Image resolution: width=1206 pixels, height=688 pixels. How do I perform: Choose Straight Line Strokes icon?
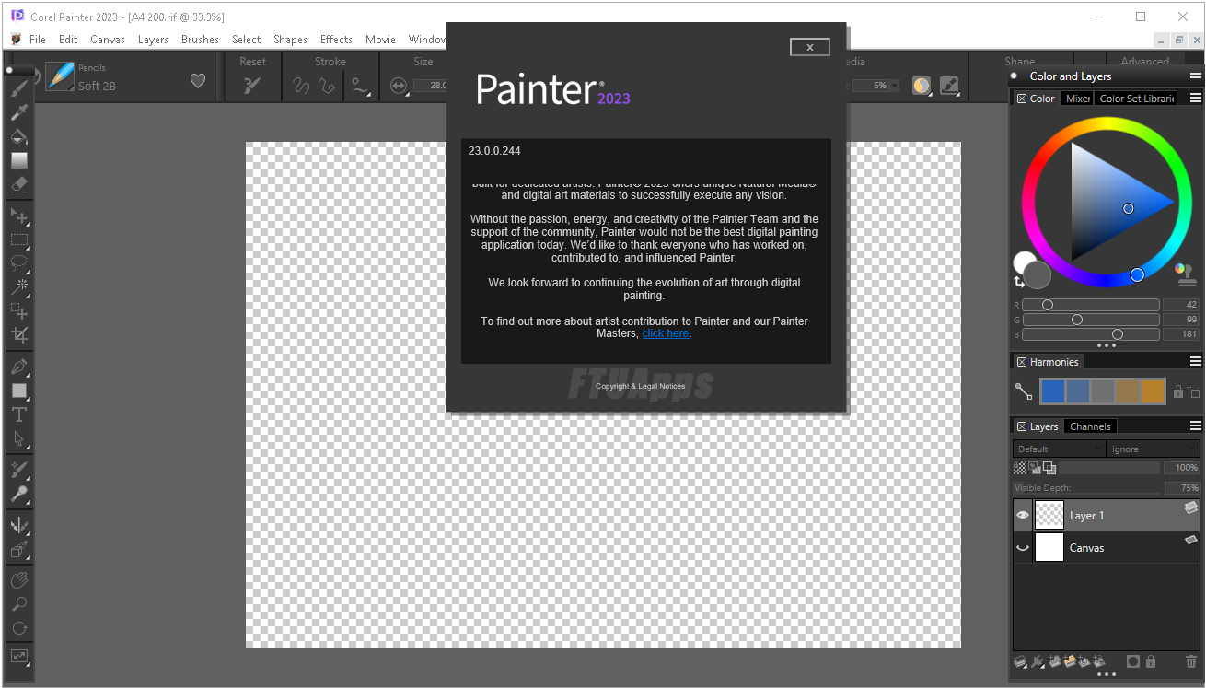pos(327,86)
